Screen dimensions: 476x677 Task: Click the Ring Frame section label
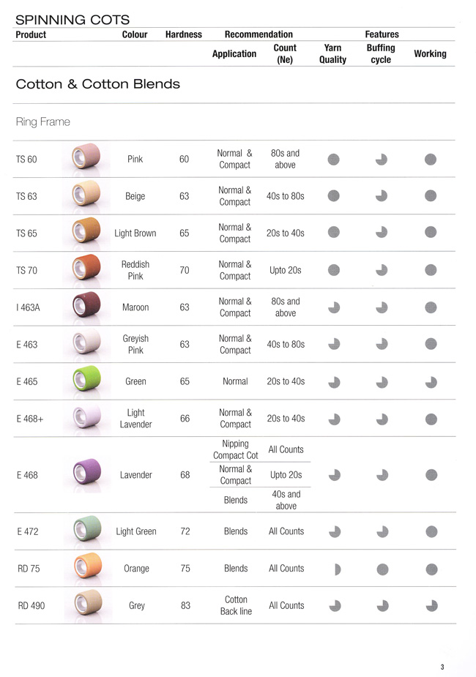point(42,121)
